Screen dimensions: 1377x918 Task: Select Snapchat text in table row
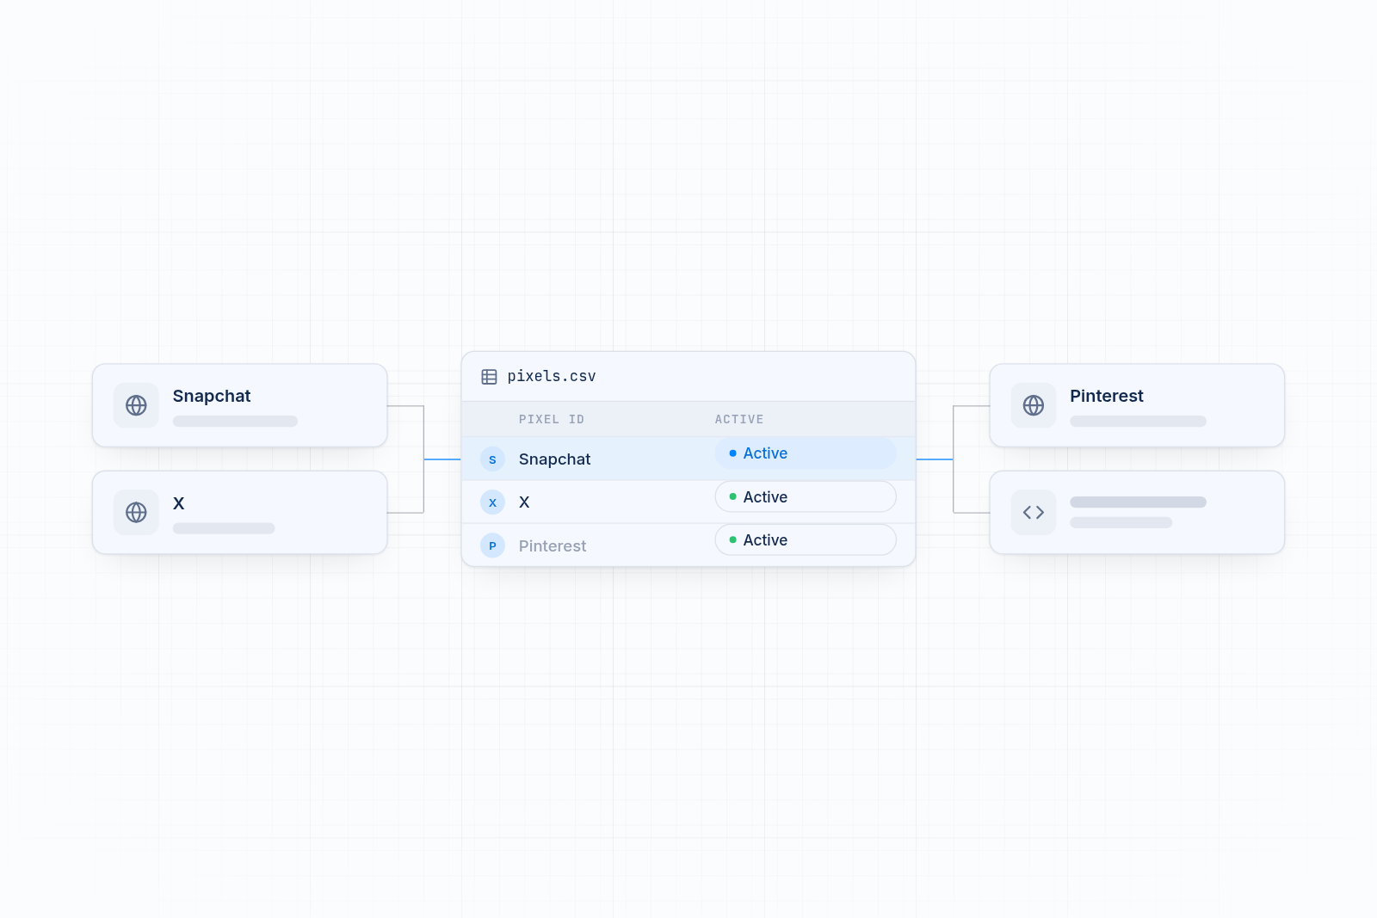(554, 459)
